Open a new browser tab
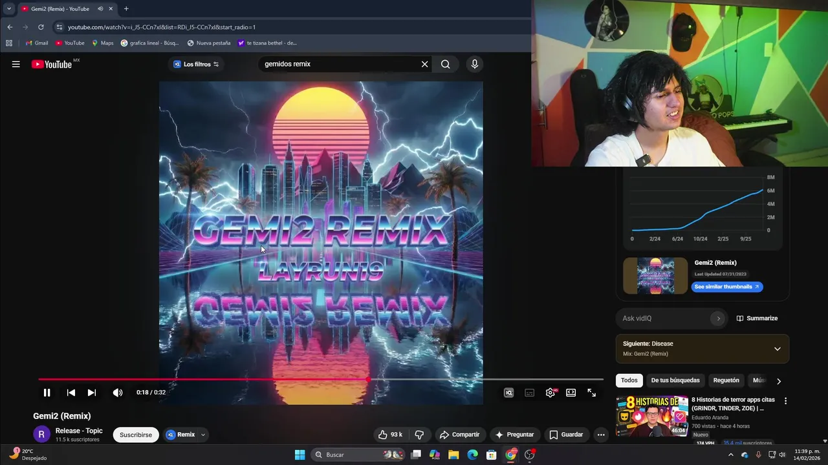 126,8
